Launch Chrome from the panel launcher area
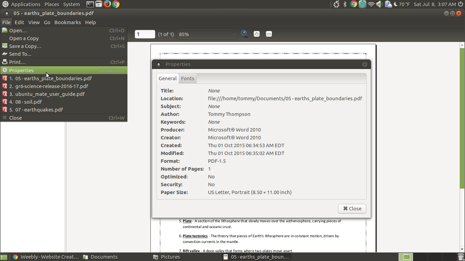Image resolution: width=465 pixels, height=261 pixels. pyautogui.click(x=116, y=4)
